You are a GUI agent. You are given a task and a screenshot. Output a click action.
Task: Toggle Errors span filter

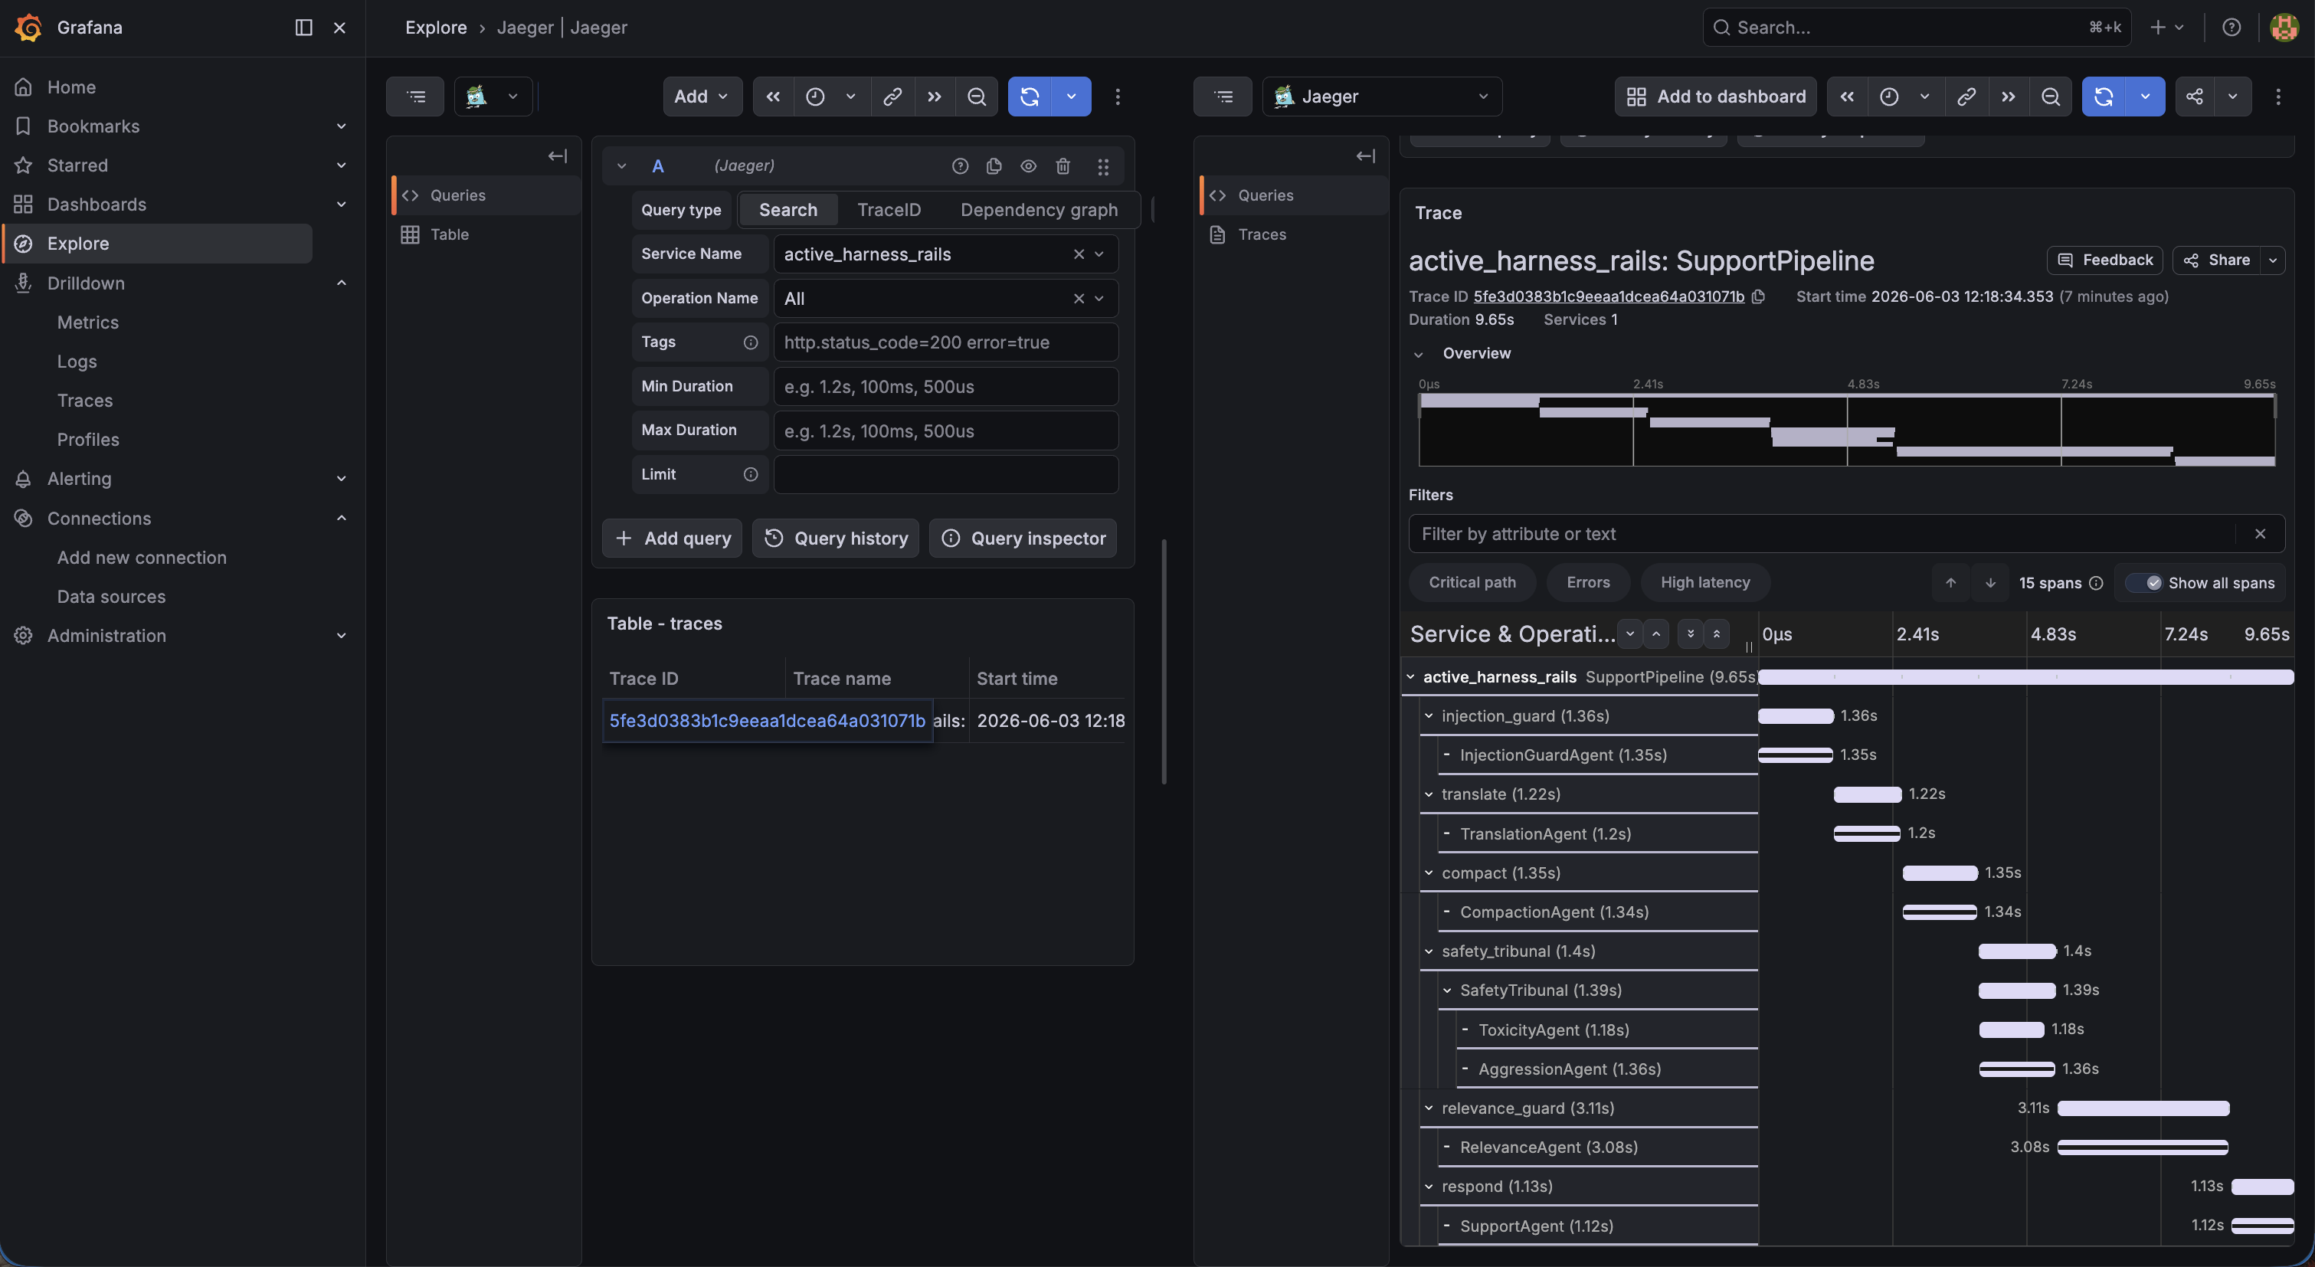click(x=1588, y=582)
